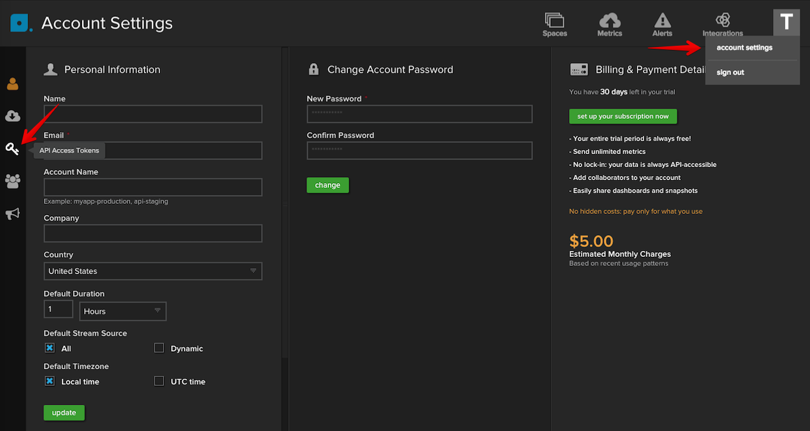Open the Hours duration unit dropdown
Viewport: 810px width, 431px height.
tap(123, 311)
